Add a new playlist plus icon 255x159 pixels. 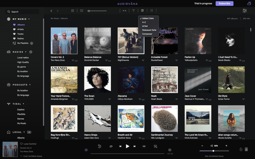pos(32,43)
